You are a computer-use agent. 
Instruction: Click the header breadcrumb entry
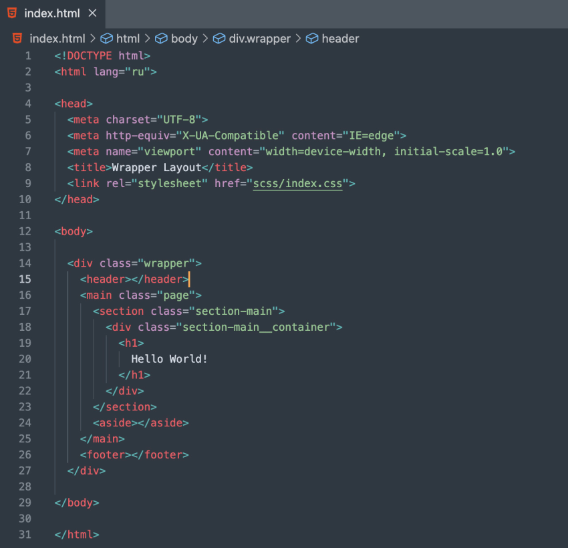tap(341, 38)
